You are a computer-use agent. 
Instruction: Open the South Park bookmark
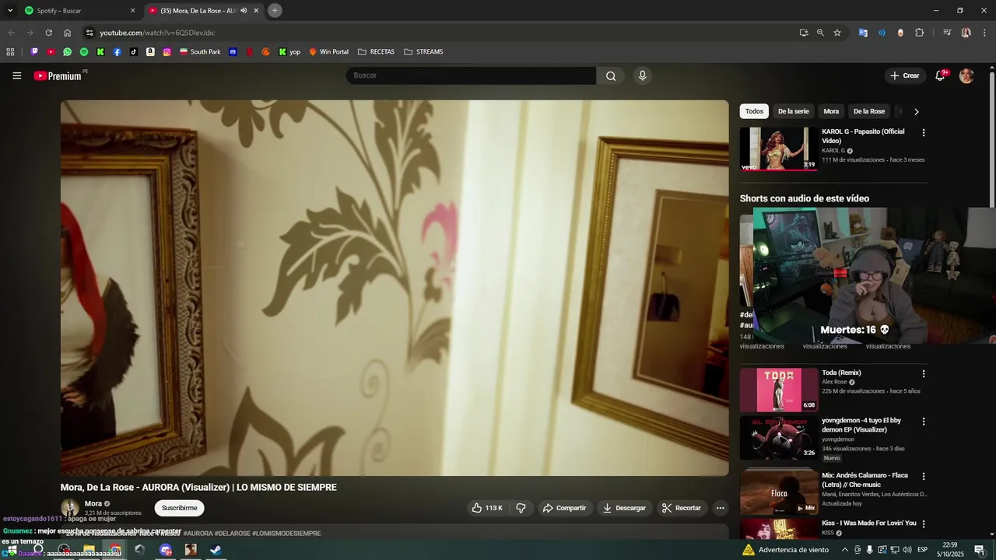tap(200, 52)
